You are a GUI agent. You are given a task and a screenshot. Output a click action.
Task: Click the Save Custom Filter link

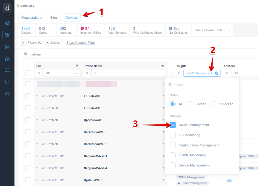[x=81, y=42]
